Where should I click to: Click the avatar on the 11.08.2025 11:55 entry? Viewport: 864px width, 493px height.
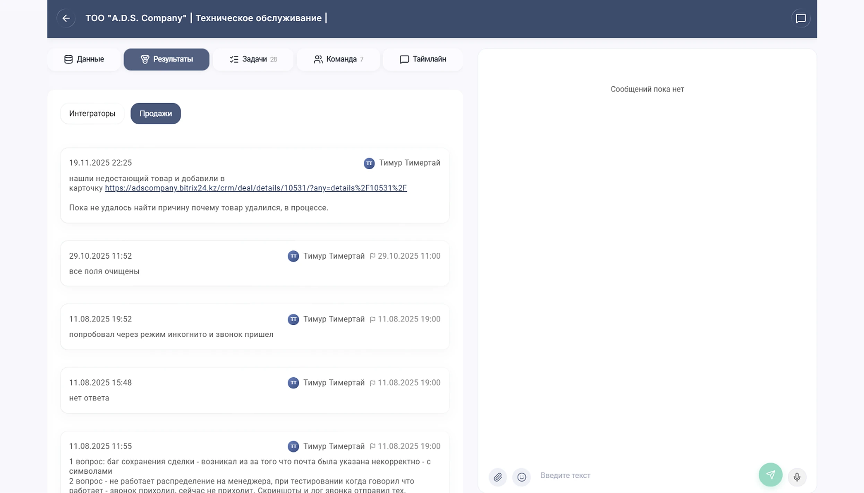(x=293, y=446)
